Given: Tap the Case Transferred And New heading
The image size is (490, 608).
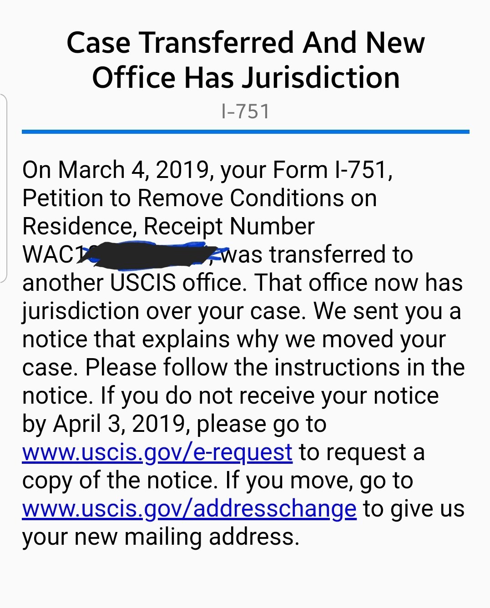Looking at the screenshot, I should tap(246, 43).
